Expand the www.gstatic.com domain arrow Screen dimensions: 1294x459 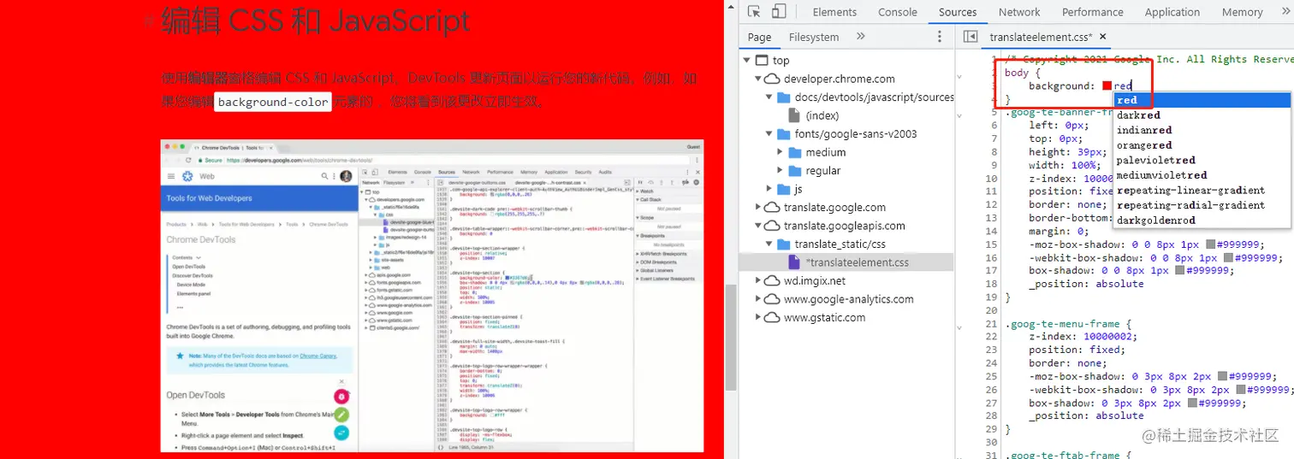757,317
